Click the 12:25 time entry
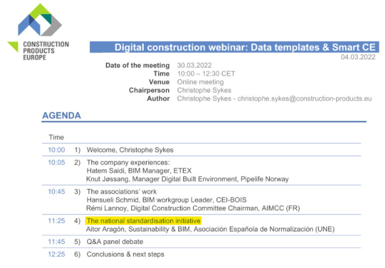Image resolution: width=385 pixels, height=268 pixels. click(x=57, y=254)
